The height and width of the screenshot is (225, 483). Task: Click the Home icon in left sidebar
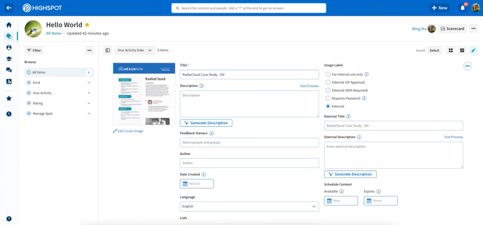click(9, 25)
